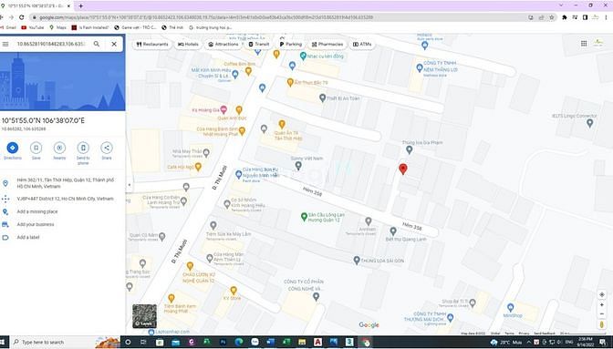
Task: Send this location to your phone
Action: click(x=83, y=148)
